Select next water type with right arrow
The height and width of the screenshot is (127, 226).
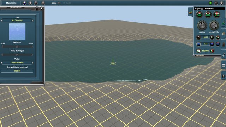coord(33,63)
